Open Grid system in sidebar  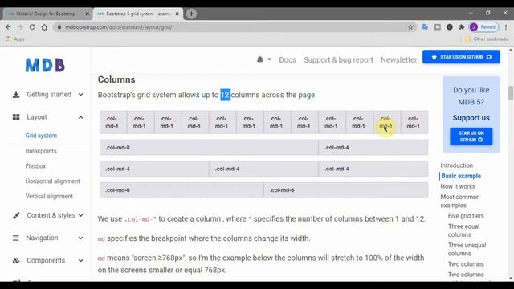41,136
